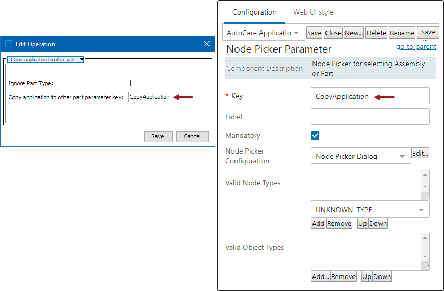This screenshot has height=291, width=444.
Task: Click Edit... next to Node Picker Configuration
Action: 420,153
